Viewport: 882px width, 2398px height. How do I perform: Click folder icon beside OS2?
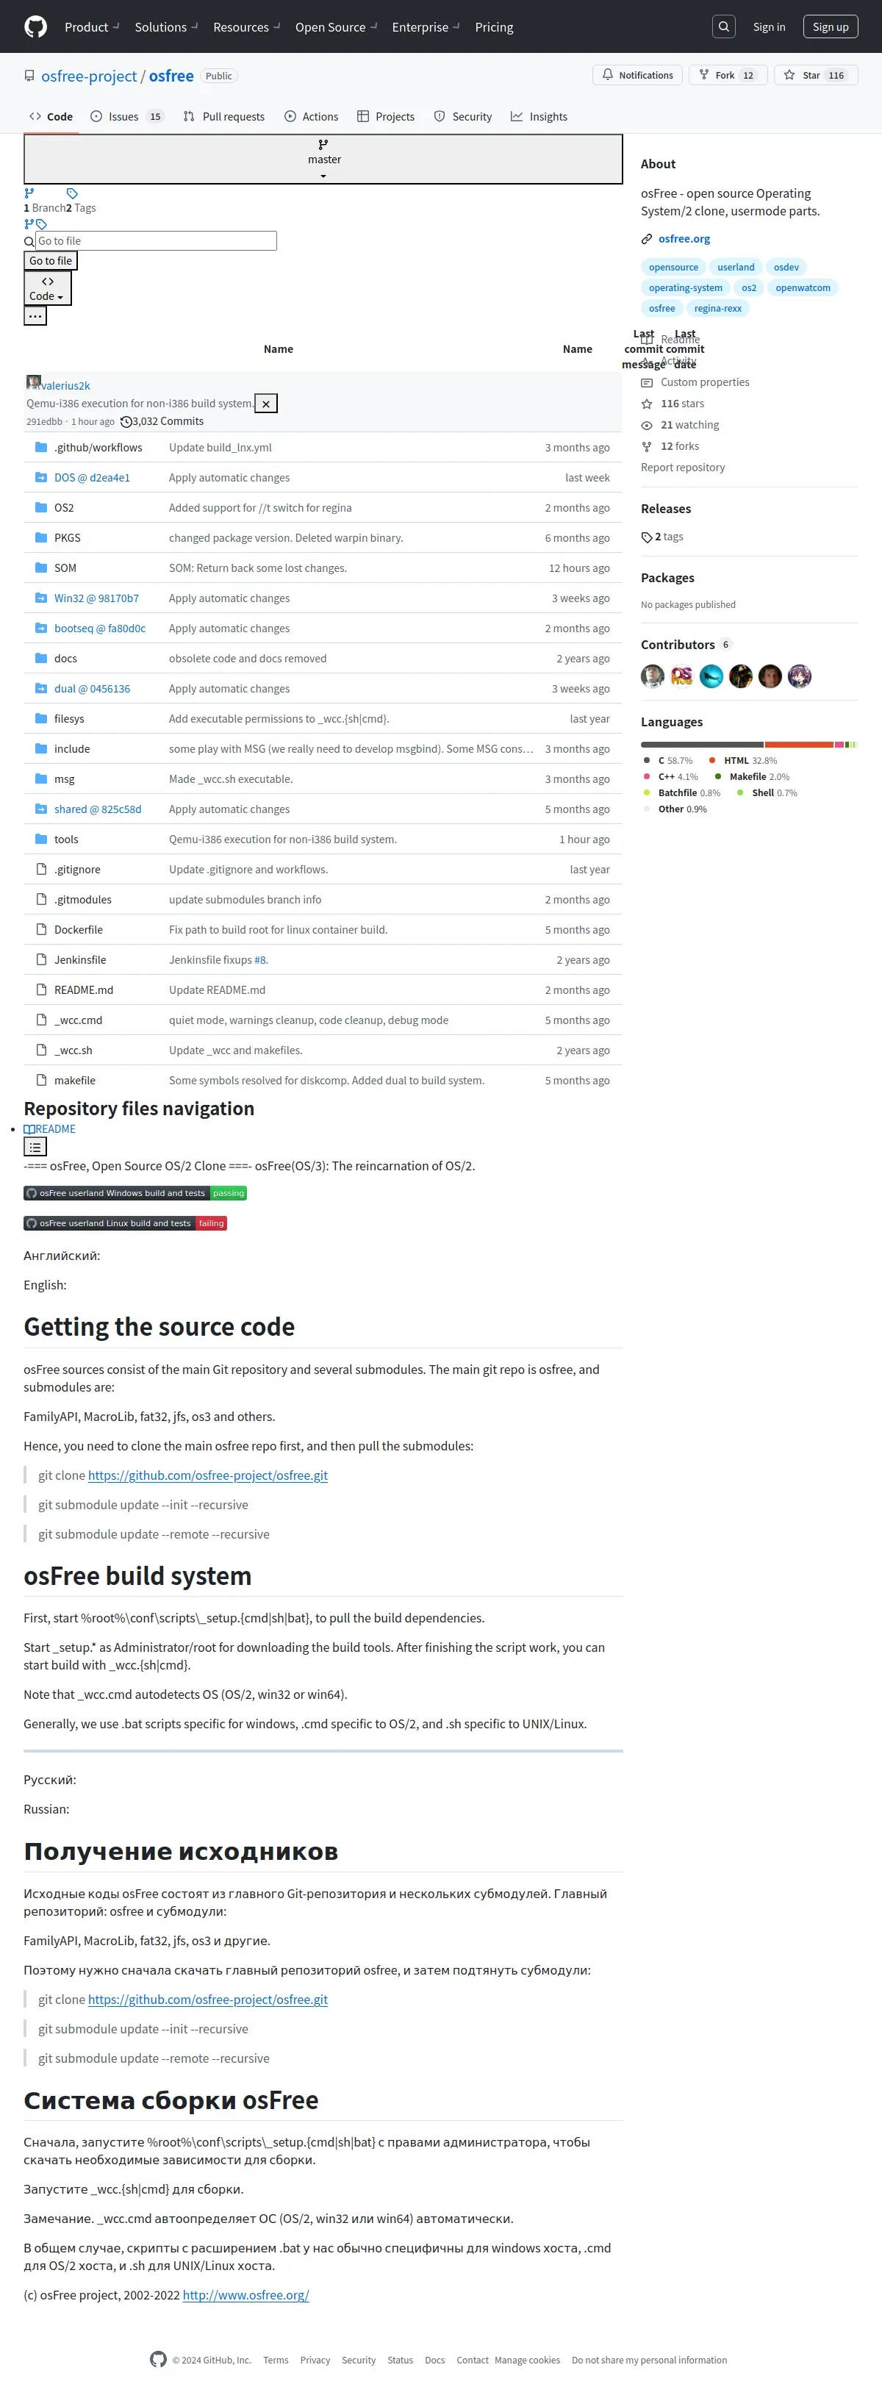(41, 507)
